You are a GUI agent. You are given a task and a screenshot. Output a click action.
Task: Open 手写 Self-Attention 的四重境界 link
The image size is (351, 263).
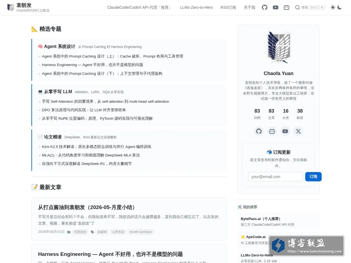pos(106,101)
